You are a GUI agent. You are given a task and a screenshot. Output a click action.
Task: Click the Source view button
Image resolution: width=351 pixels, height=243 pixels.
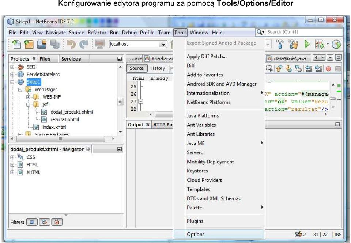[136, 68]
